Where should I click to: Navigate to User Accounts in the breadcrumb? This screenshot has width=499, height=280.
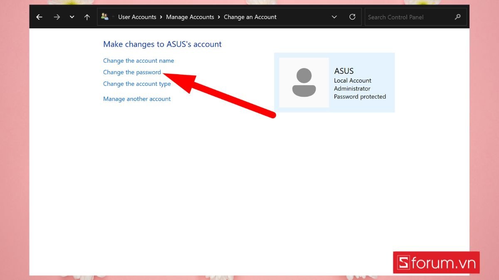tap(137, 17)
